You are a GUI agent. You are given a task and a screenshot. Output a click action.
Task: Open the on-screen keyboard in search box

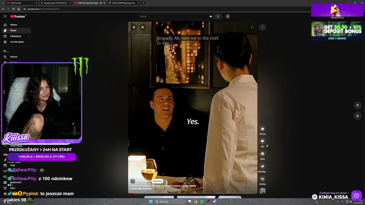coord(211,16)
